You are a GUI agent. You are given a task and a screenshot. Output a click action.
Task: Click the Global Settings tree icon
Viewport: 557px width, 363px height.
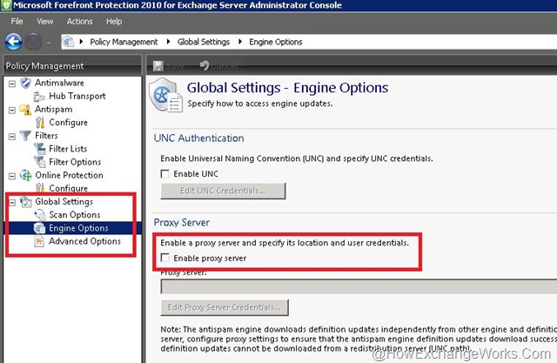[25, 202]
